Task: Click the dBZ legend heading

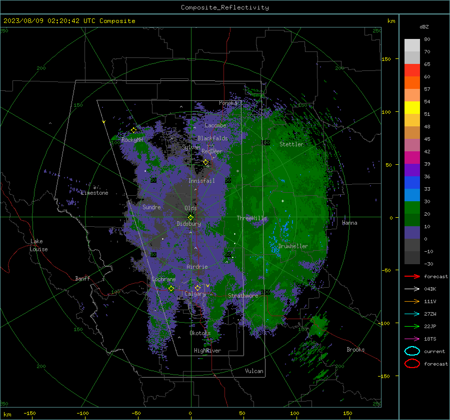Action: [424, 26]
